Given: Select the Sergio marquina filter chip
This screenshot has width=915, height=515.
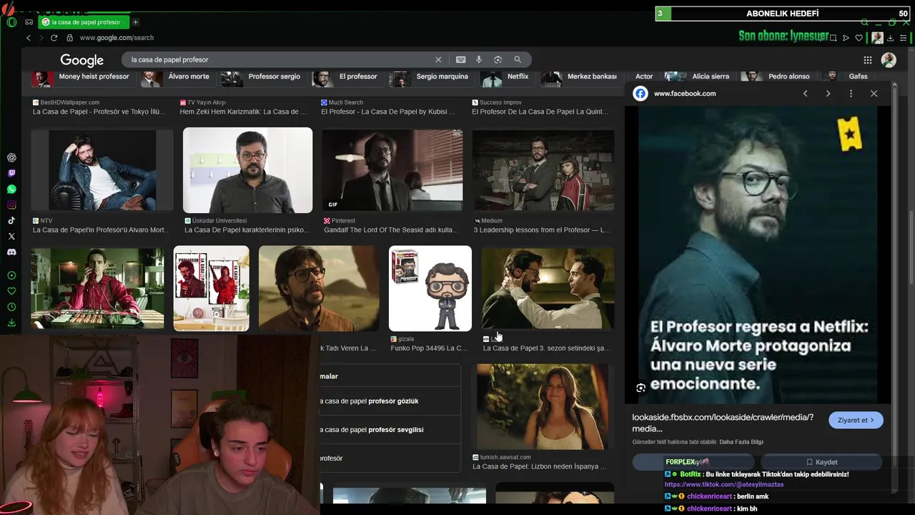Looking at the screenshot, I should pyautogui.click(x=430, y=77).
